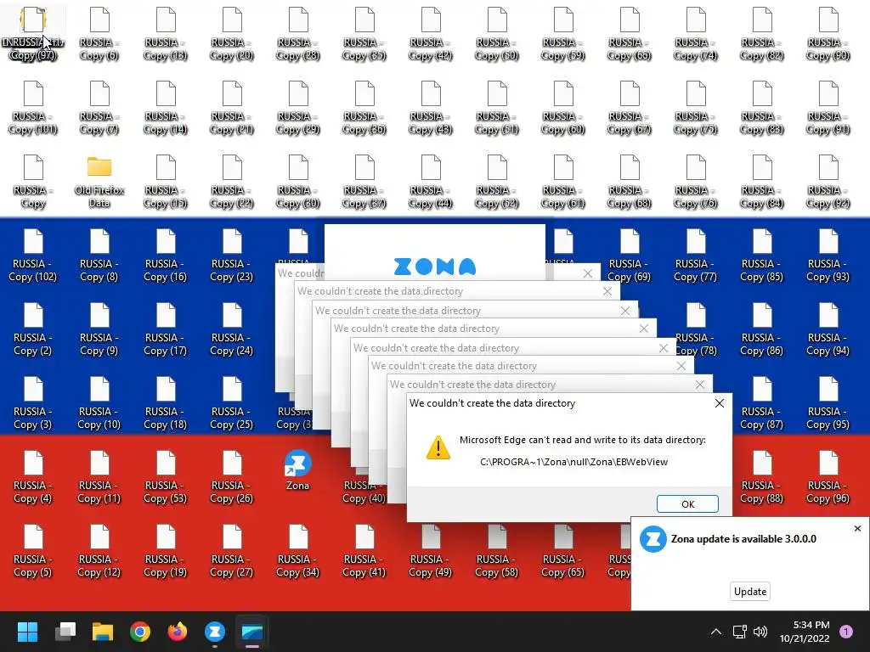Close the rearmost visible error dialog
Image resolution: width=870 pixels, height=652 pixels.
click(588, 273)
